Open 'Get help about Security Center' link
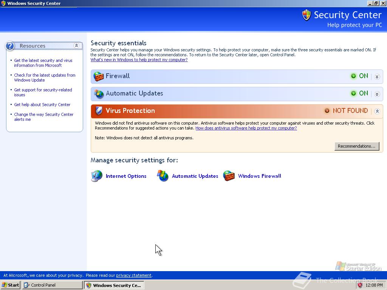The height and width of the screenshot is (290, 387). point(42,105)
